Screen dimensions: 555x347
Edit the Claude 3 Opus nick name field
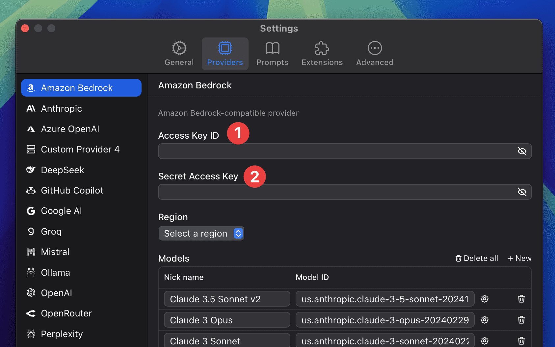click(x=227, y=320)
